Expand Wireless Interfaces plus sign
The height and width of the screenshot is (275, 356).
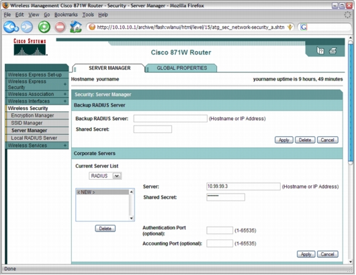click(65, 101)
